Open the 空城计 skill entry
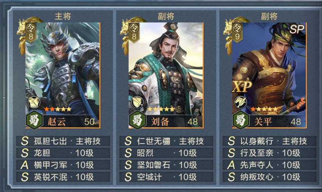 [166, 177]
